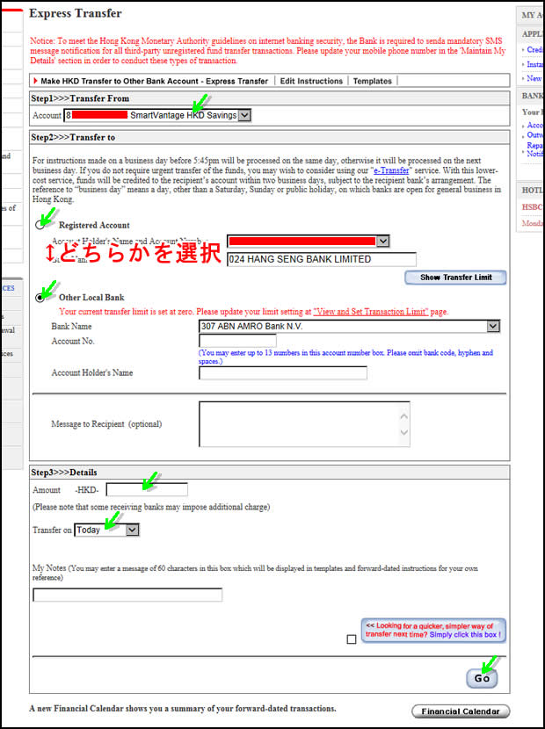Click the Show Transfer Limit button

(x=455, y=277)
